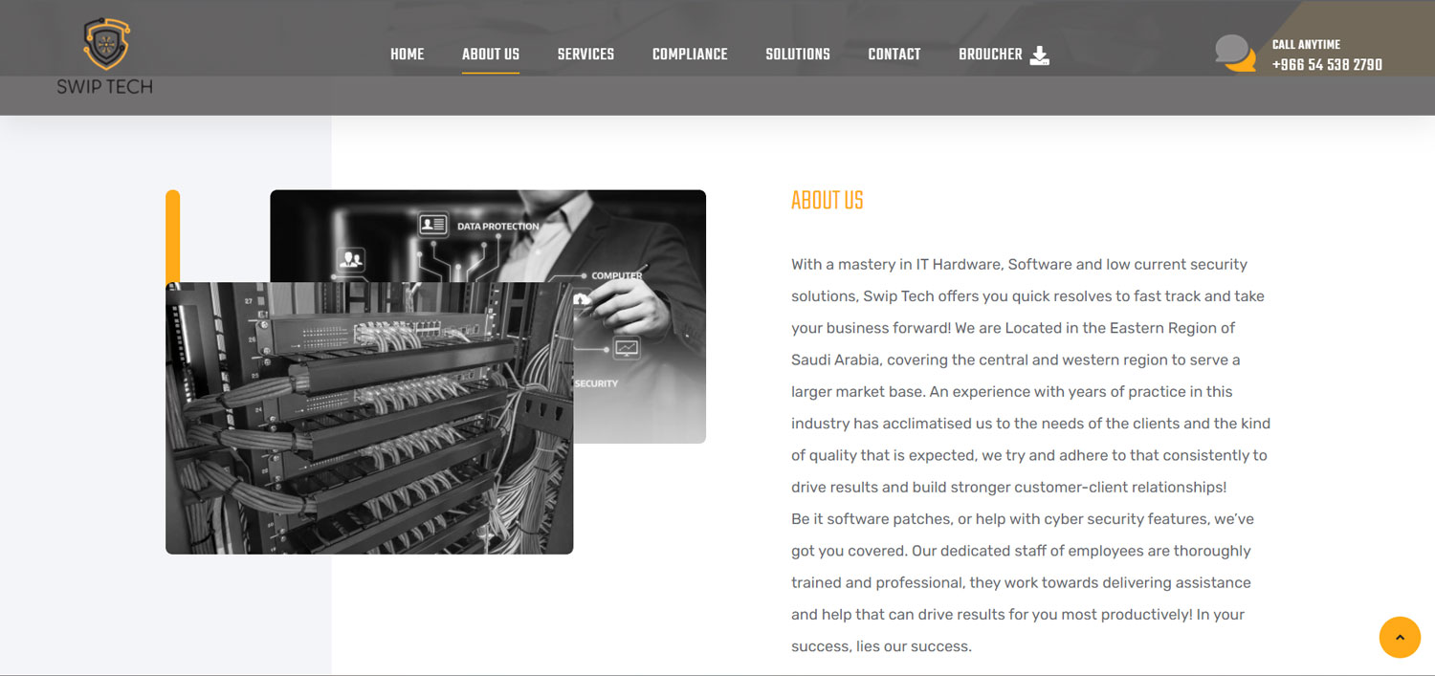The width and height of the screenshot is (1435, 676).
Task: Click the Swip Tech shield logo
Action: tap(105, 44)
